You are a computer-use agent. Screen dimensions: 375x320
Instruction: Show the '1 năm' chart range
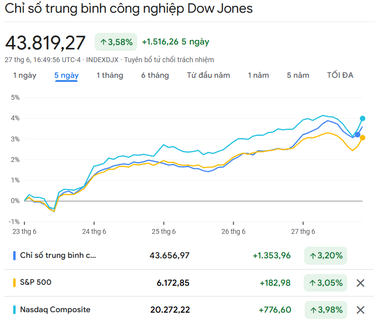tap(258, 75)
